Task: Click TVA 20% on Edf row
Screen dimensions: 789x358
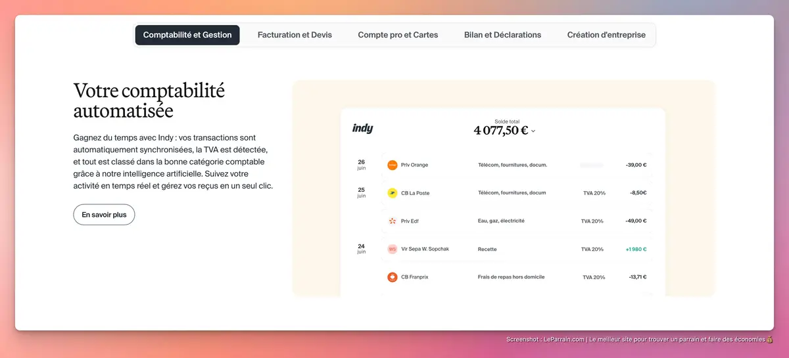Action: point(592,221)
